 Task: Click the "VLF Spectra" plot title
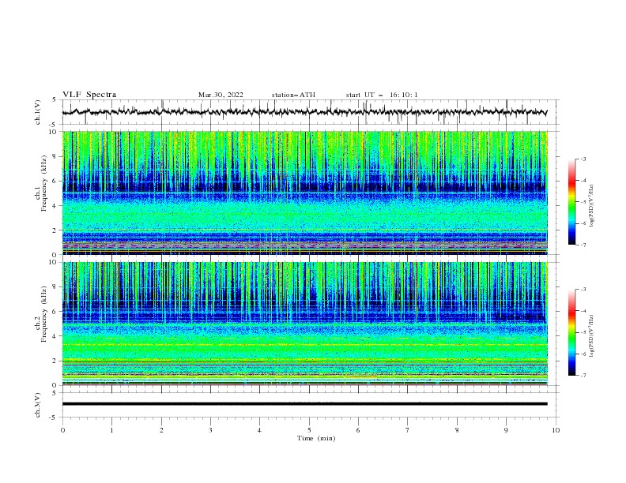pos(89,95)
